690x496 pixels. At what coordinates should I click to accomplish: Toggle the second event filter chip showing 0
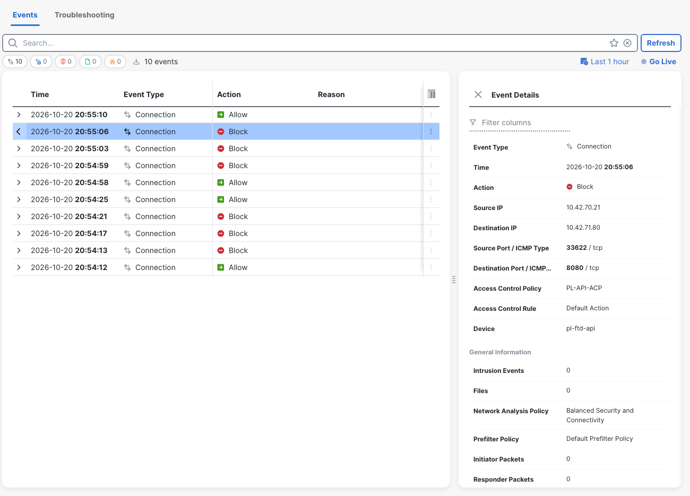[x=41, y=62]
